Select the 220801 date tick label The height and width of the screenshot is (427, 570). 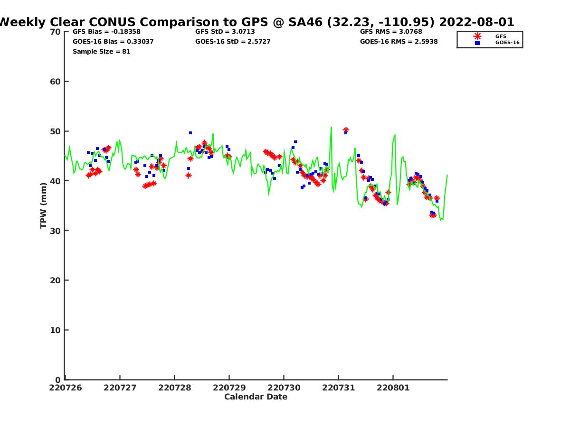(x=393, y=388)
